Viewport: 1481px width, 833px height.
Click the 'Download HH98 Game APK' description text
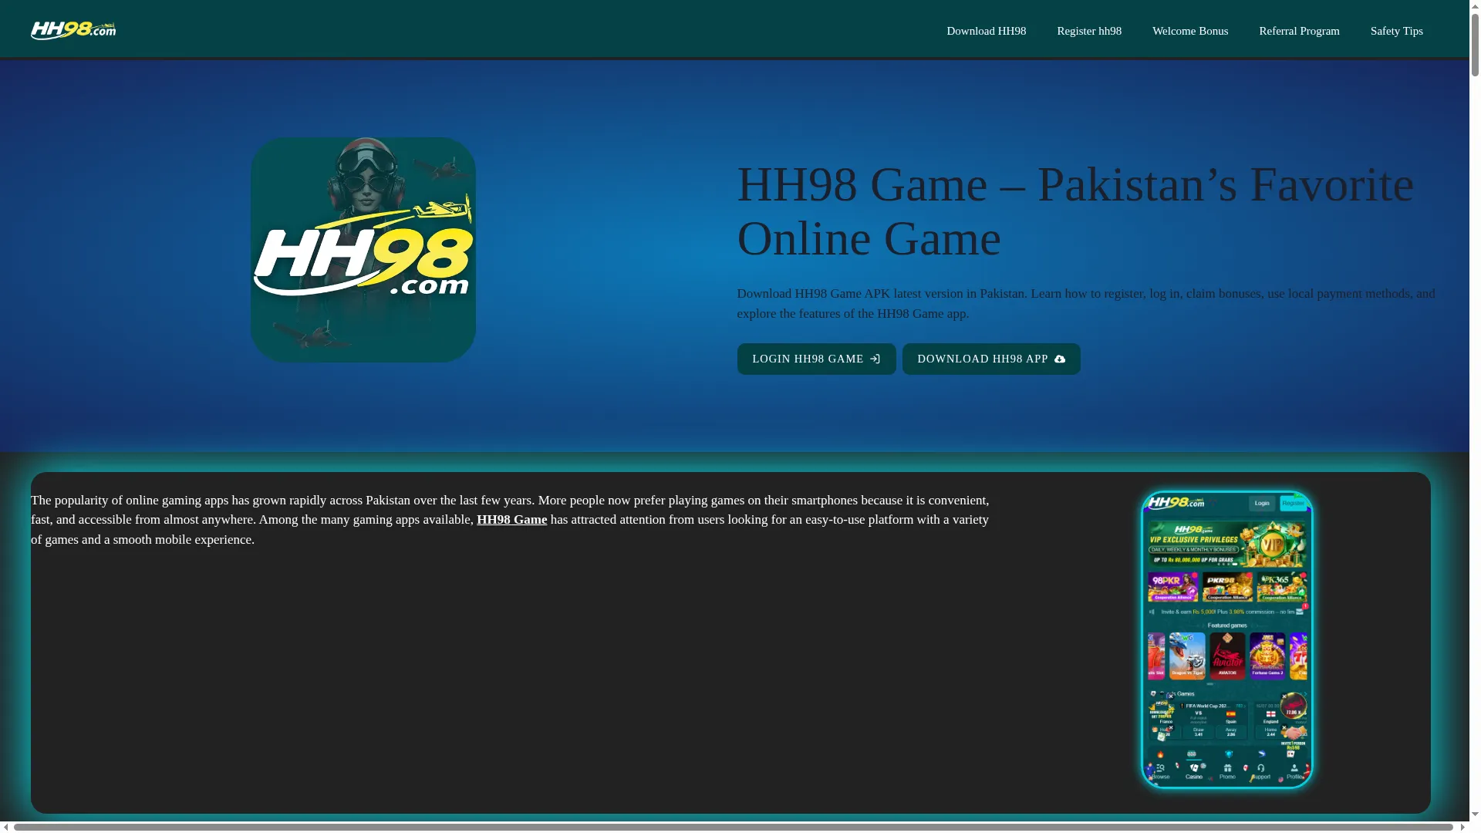(x=1086, y=304)
